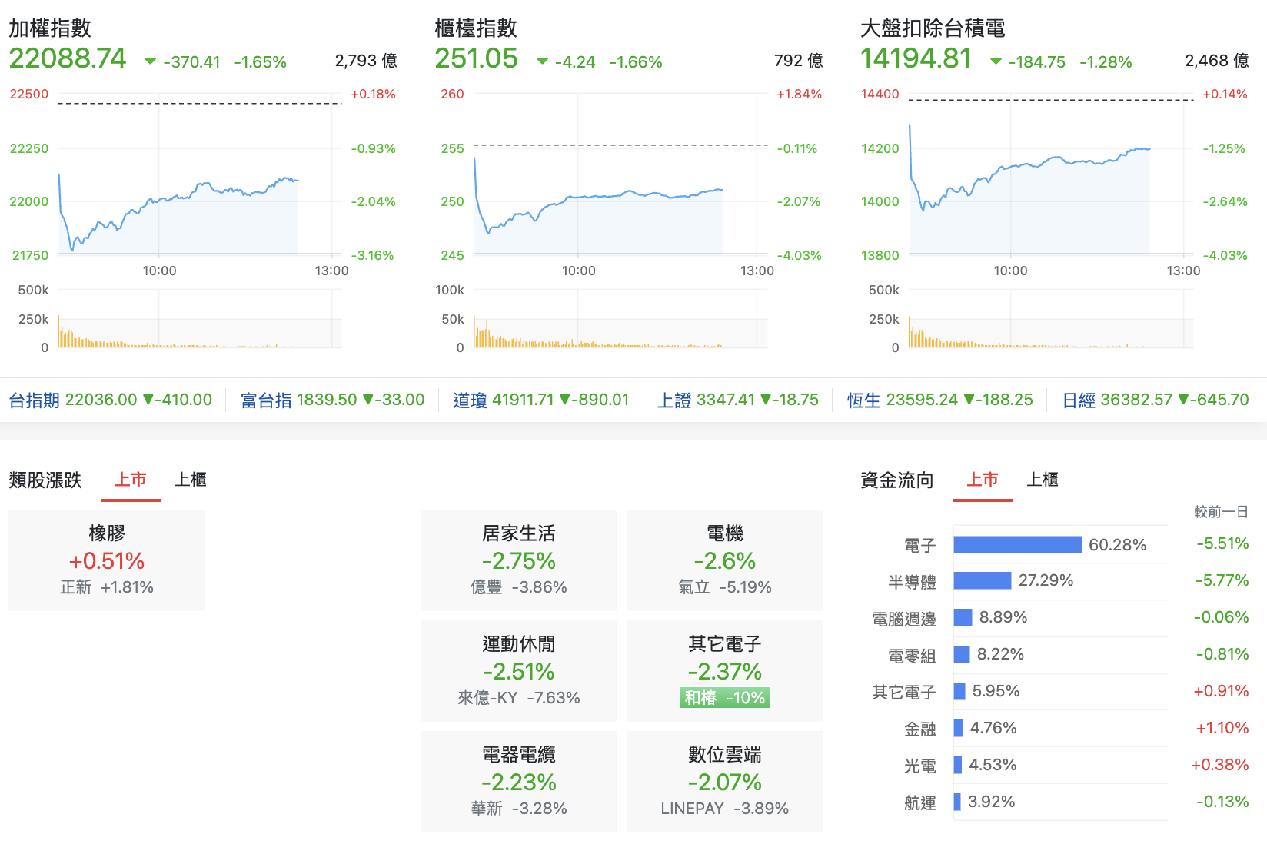This screenshot has height=844, width=1267.
Task: Select the 上市 tab under 類股漲跌
Action: pos(131,480)
